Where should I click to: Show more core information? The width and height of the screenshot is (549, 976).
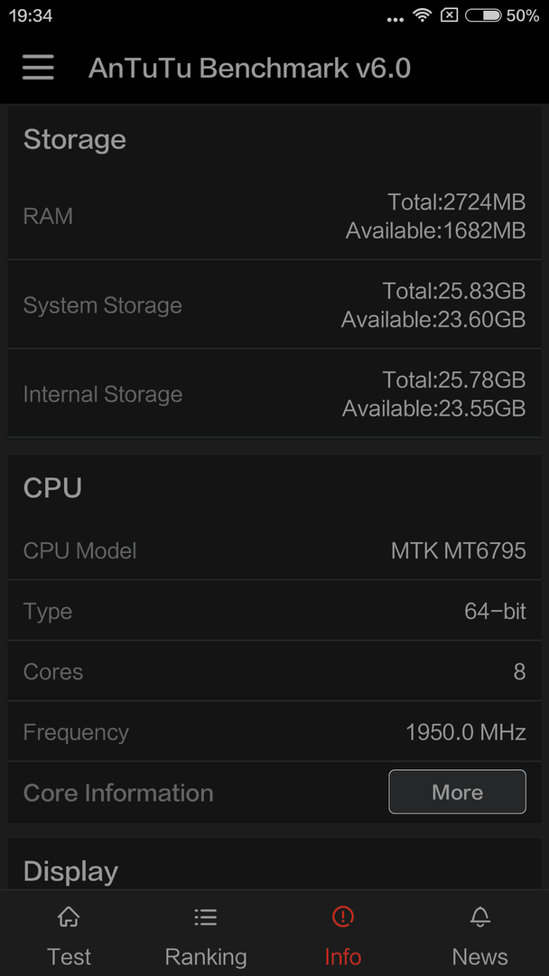pyautogui.click(x=457, y=792)
